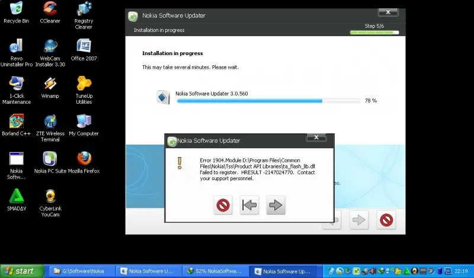
Task: Launch Nokia PC Suite icon
Action: pyautogui.click(x=50, y=162)
